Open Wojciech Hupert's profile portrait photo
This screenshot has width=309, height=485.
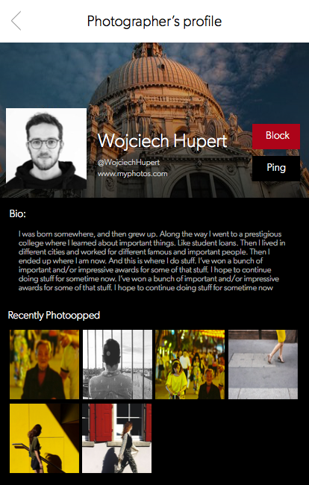point(46,148)
